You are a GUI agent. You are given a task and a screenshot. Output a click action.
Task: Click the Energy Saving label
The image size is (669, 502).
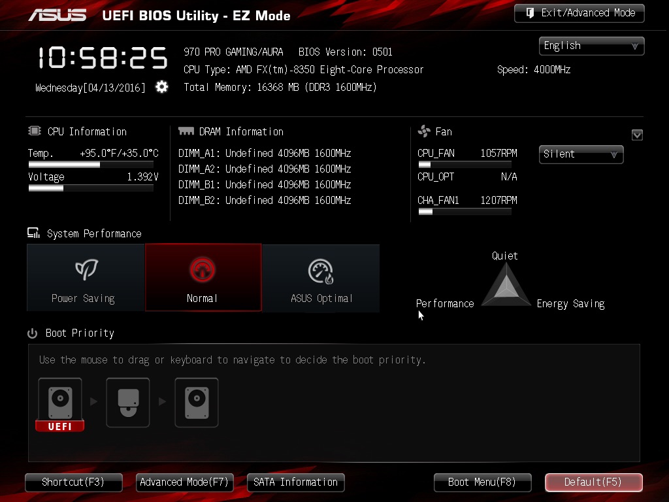[571, 304]
